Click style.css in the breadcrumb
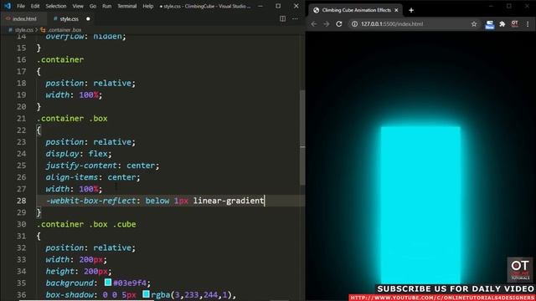Viewport: 536px width, 301px height. click(24, 30)
